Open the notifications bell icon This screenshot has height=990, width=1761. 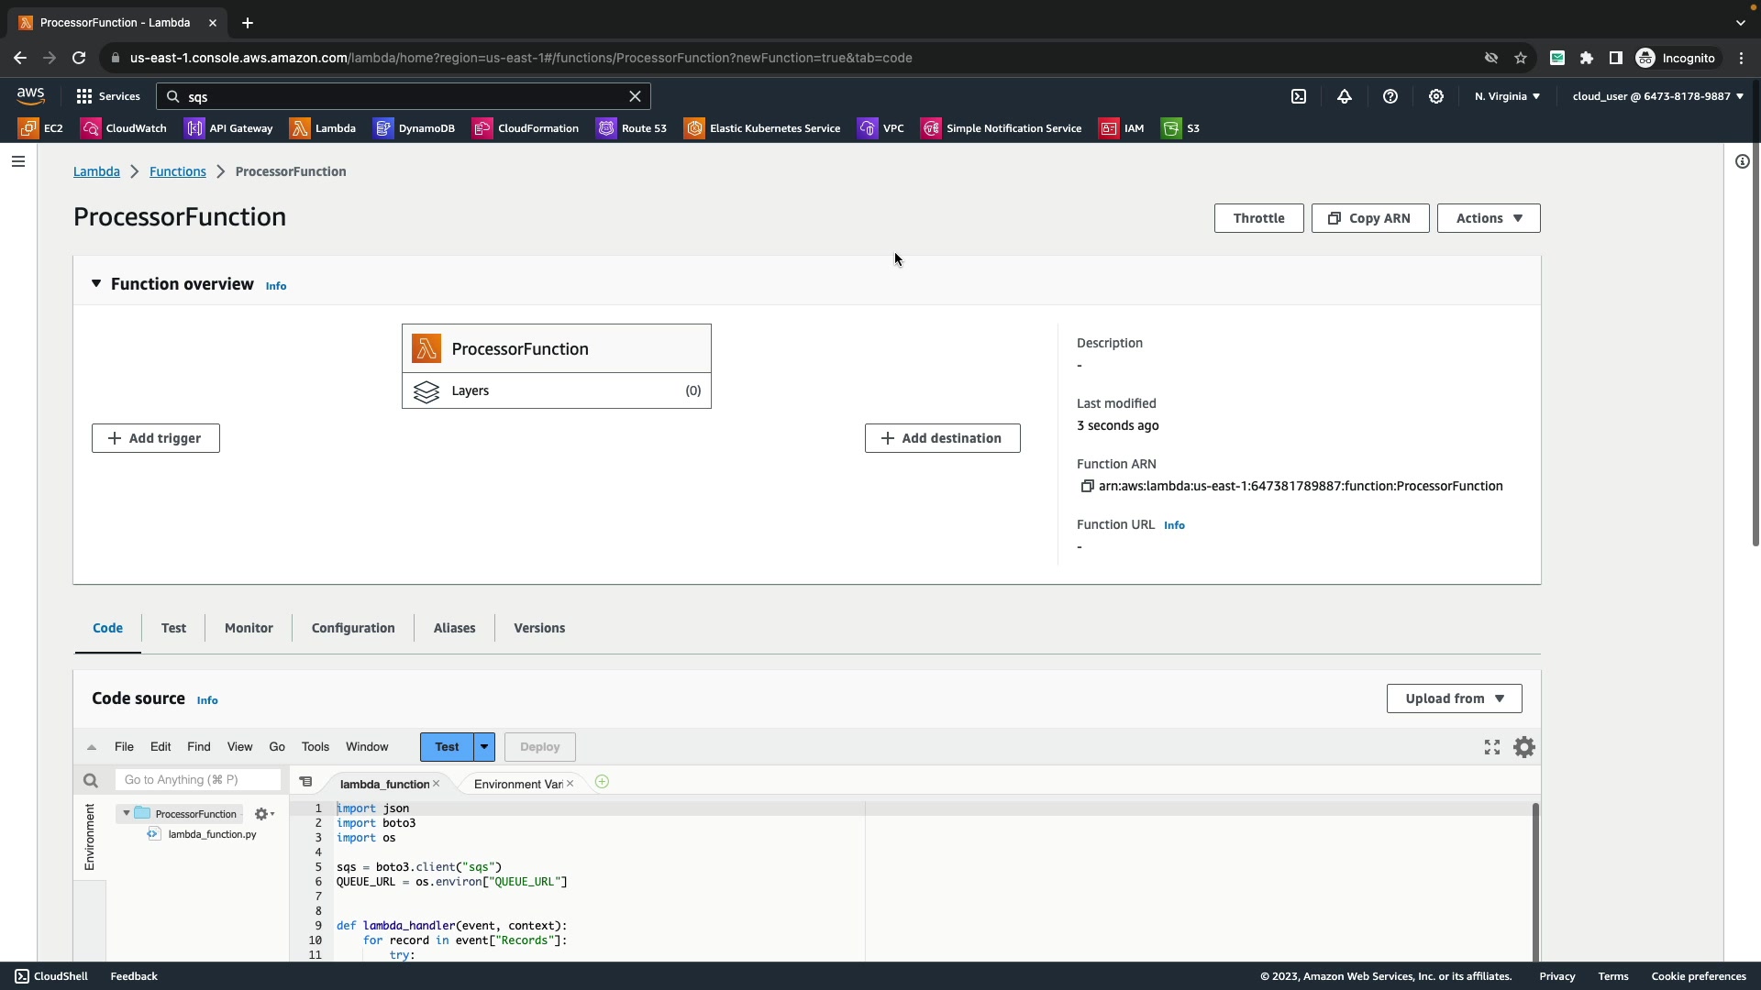[x=1345, y=96]
